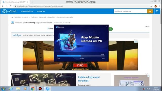Click the taskbar clock

[156, 89]
